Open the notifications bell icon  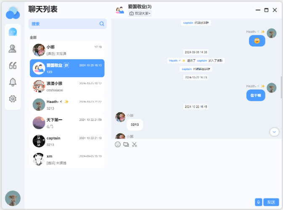[x=13, y=82]
